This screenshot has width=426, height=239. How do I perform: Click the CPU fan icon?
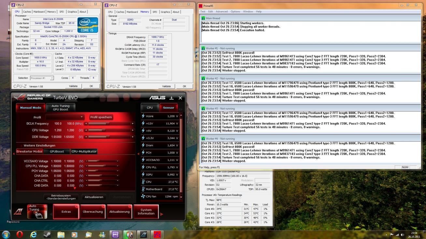143,196
